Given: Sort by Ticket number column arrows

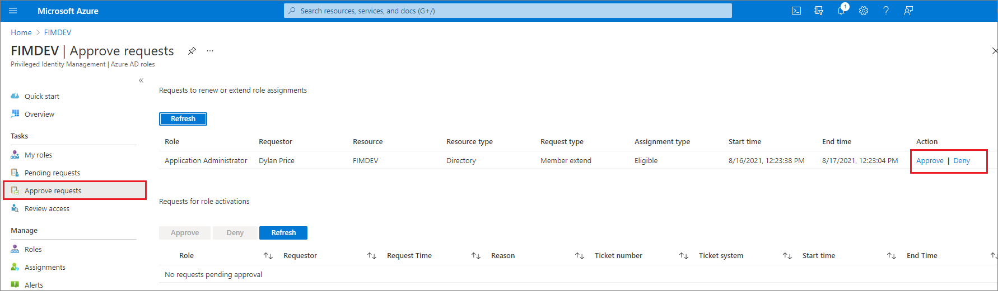Looking at the screenshot, I should pyautogui.click(x=684, y=256).
